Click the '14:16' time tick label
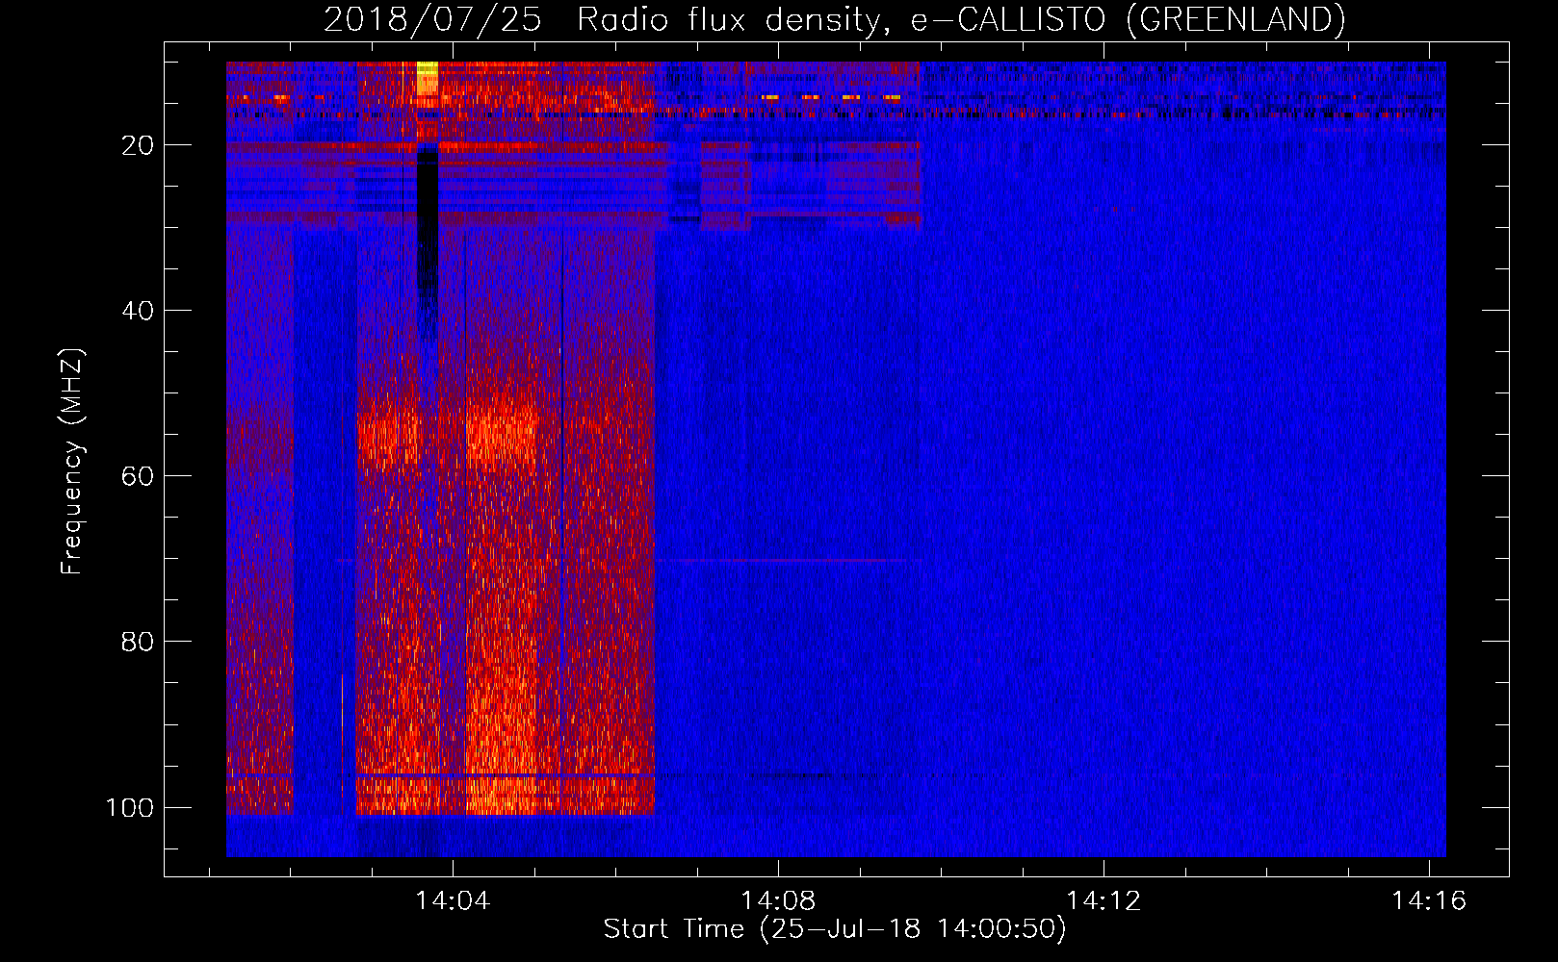Image resolution: width=1558 pixels, height=962 pixels. point(1429,900)
